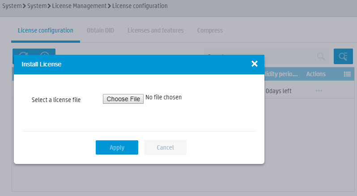Click the magnifier search icon
The height and width of the screenshot is (196, 357).
tap(321, 57)
